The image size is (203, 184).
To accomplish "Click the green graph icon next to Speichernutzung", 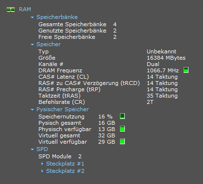I will coord(122,116).
